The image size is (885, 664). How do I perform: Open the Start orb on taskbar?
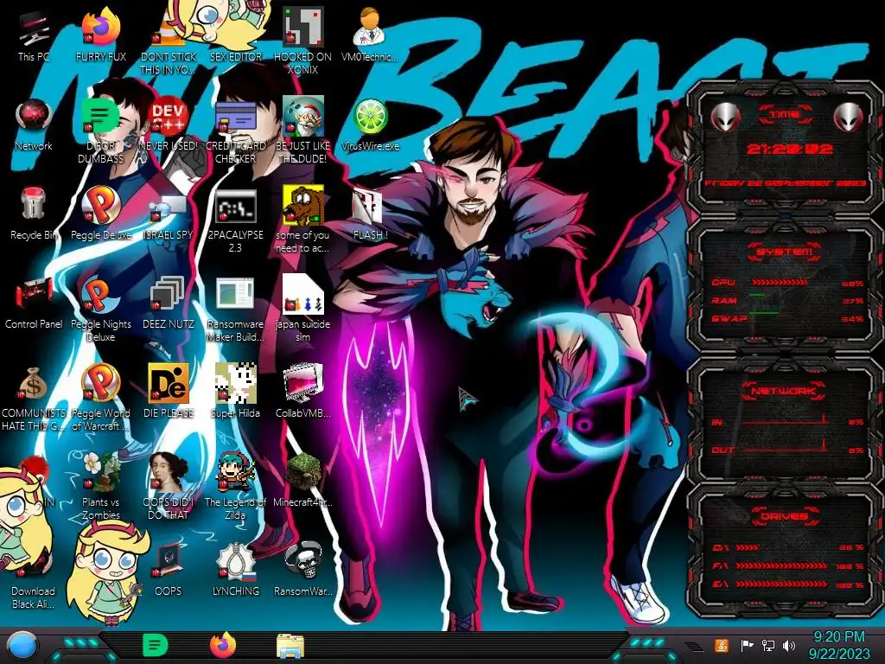point(22,645)
